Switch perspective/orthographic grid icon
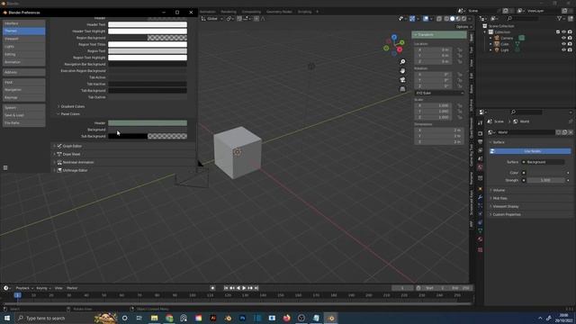576x324 pixels. (402, 89)
